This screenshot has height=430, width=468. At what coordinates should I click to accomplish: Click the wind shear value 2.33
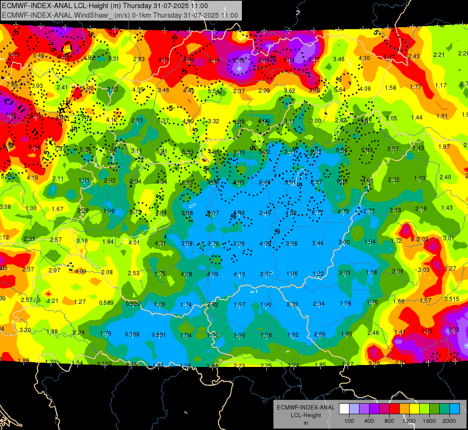coord(292,304)
